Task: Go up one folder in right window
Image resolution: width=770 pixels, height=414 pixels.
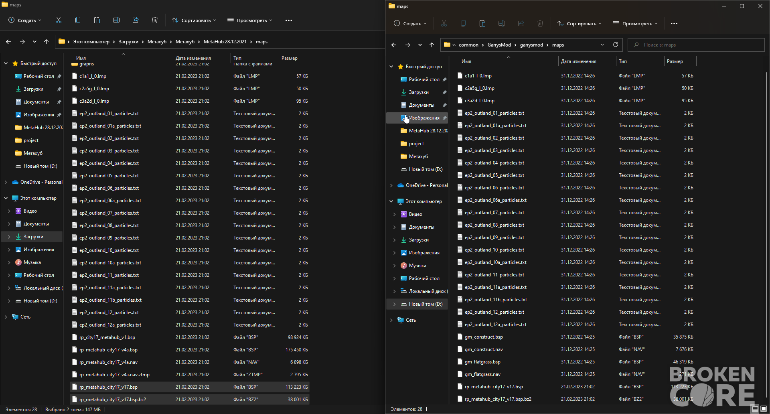Action: click(x=432, y=45)
